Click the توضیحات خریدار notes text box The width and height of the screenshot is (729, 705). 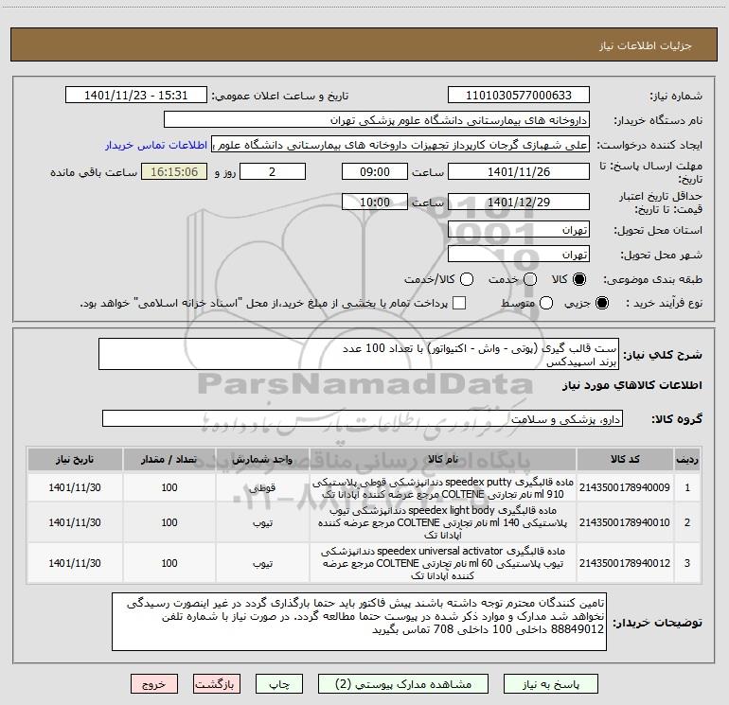(x=359, y=622)
